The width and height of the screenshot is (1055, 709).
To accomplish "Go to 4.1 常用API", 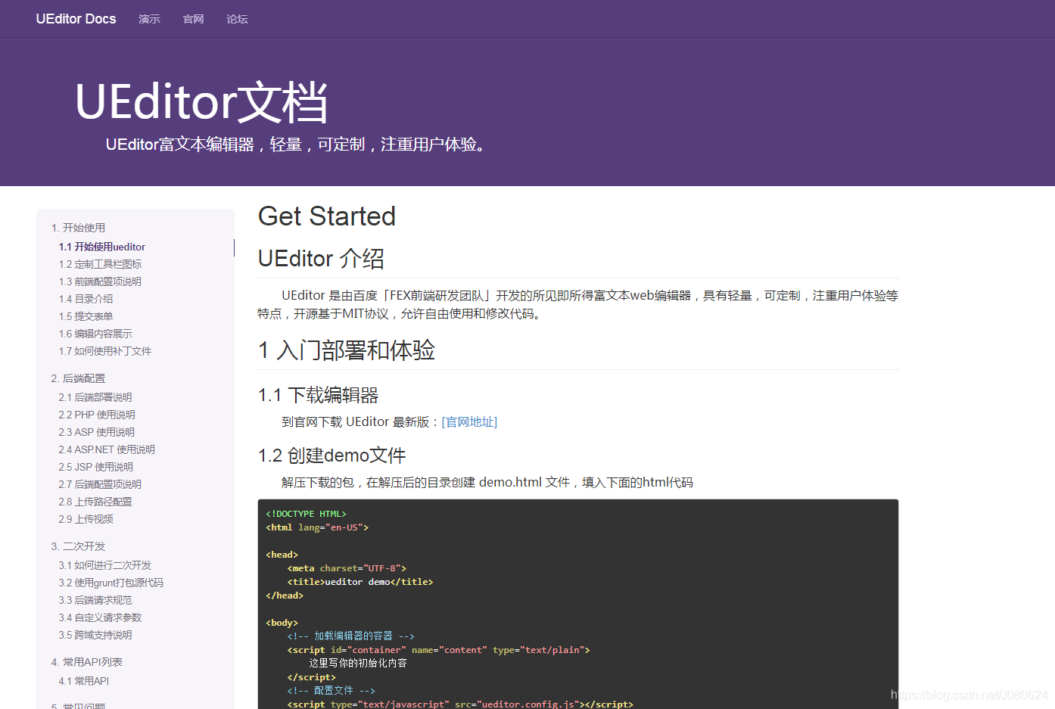I will click(84, 681).
